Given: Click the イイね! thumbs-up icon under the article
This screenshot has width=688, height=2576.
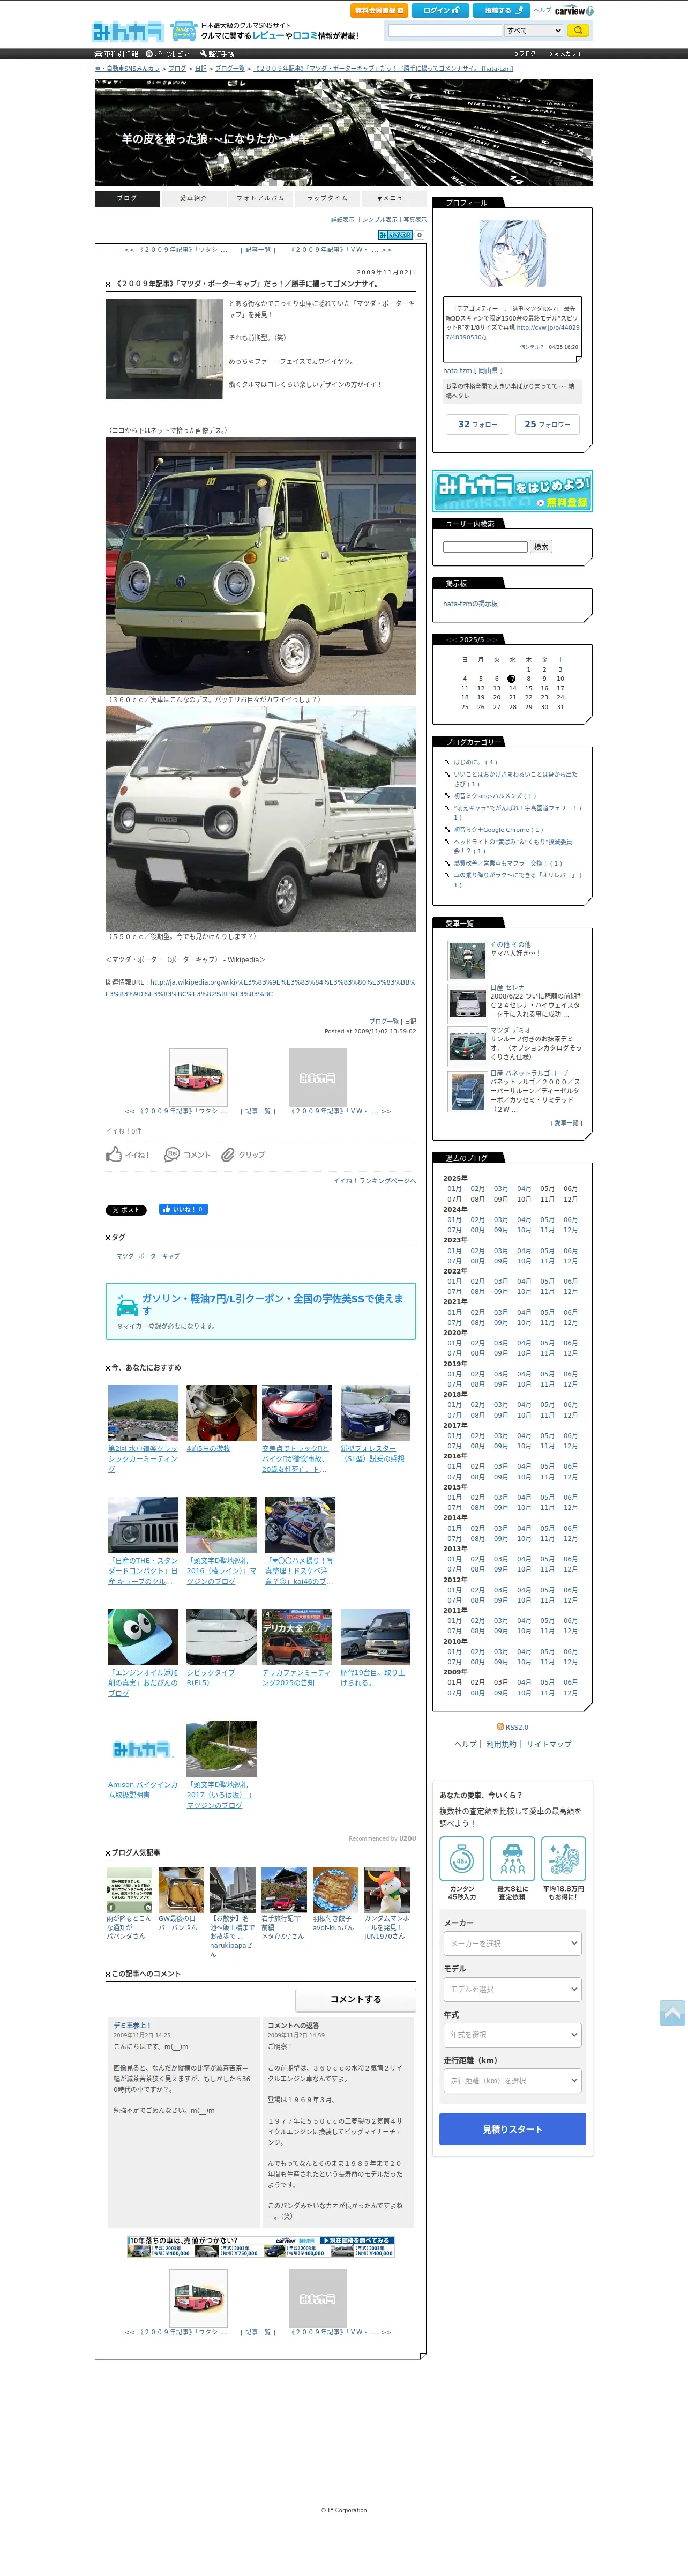Looking at the screenshot, I should click(114, 1155).
